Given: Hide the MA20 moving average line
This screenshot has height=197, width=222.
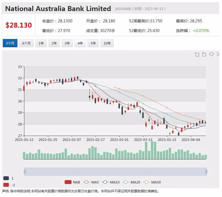Looking at the screenshot, I should point(131,182).
